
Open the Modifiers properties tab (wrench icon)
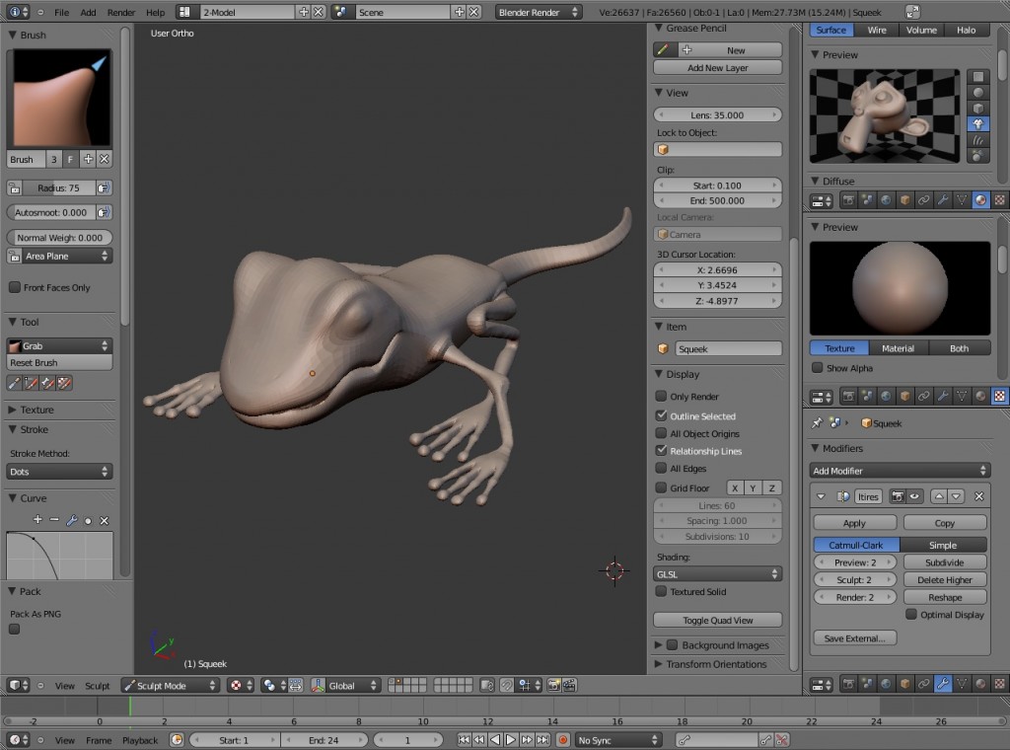[942, 397]
